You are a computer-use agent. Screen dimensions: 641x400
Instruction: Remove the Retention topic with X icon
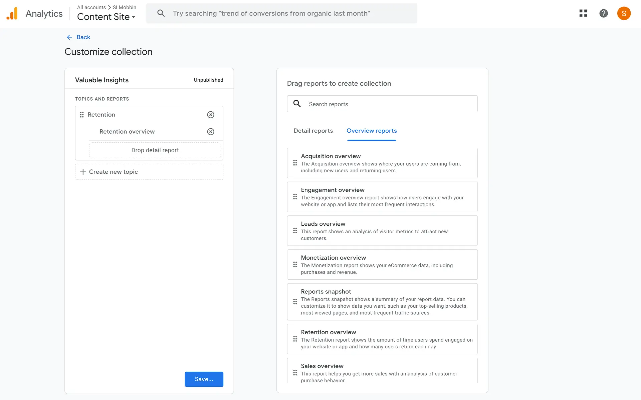point(210,115)
